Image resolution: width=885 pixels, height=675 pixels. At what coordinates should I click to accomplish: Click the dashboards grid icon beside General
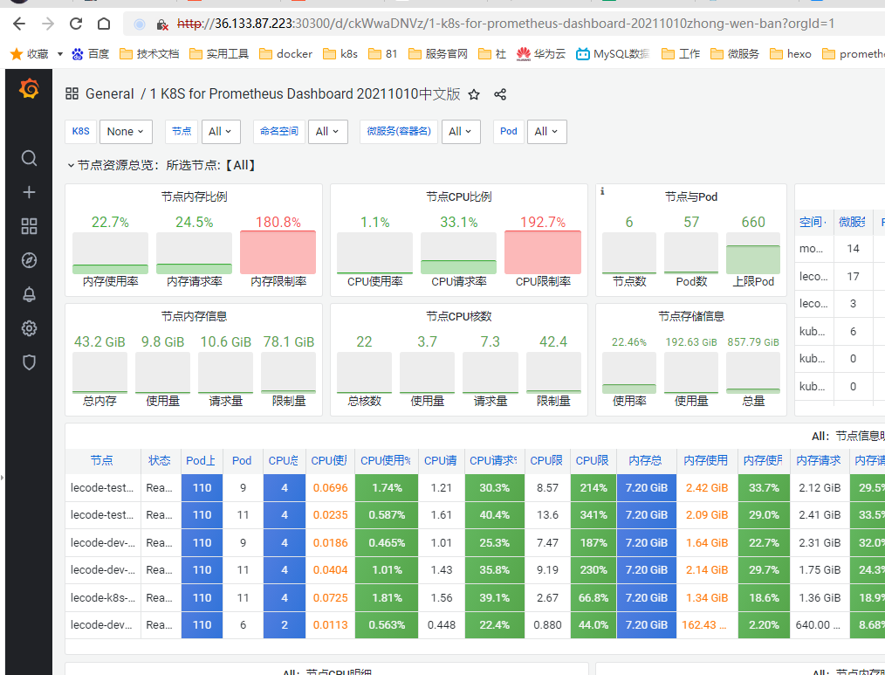click(72, 93)
